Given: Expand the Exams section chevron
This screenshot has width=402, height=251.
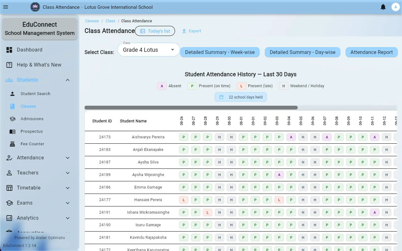Looking at the screenshot, I should tap(68, 203).
